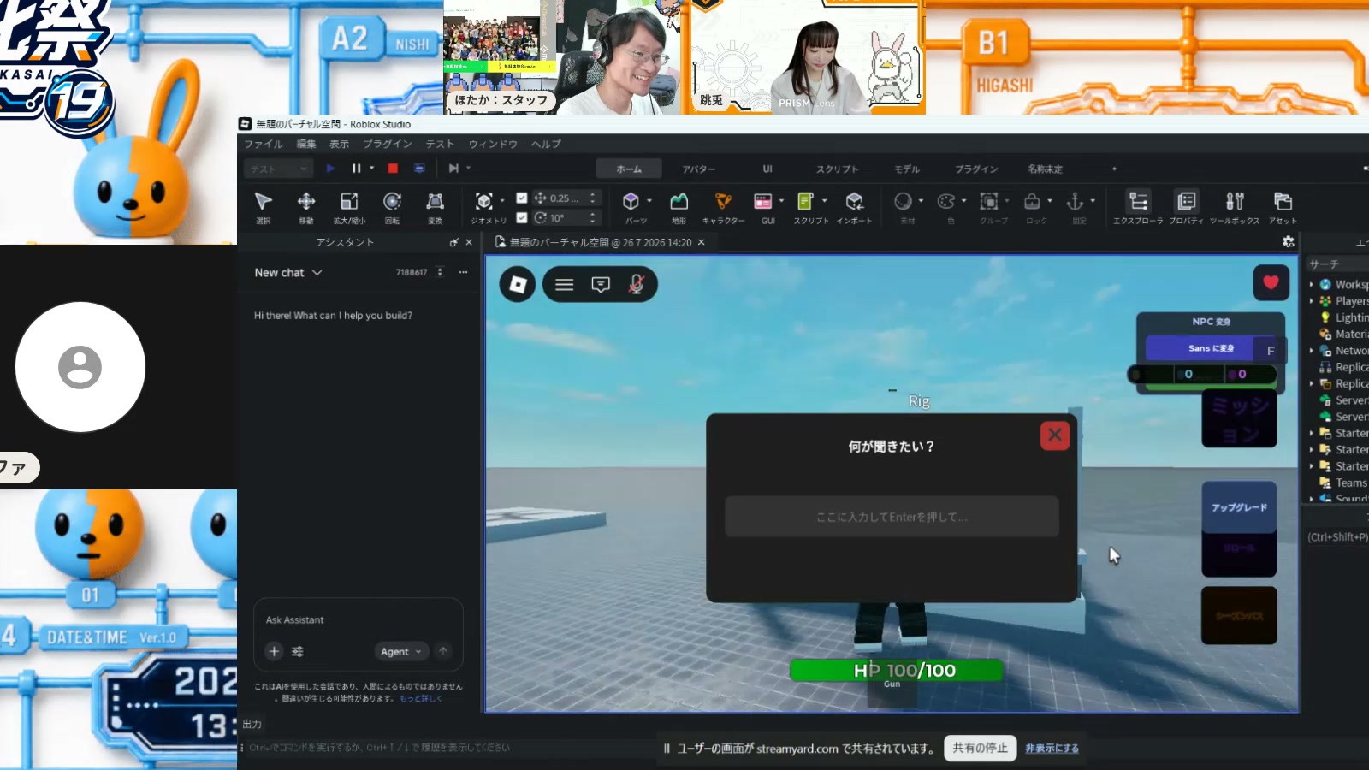The width and height of the screenshot is (1369, 770).
Task: Open the Agent mode dropdown
Action: pos(400,651)
